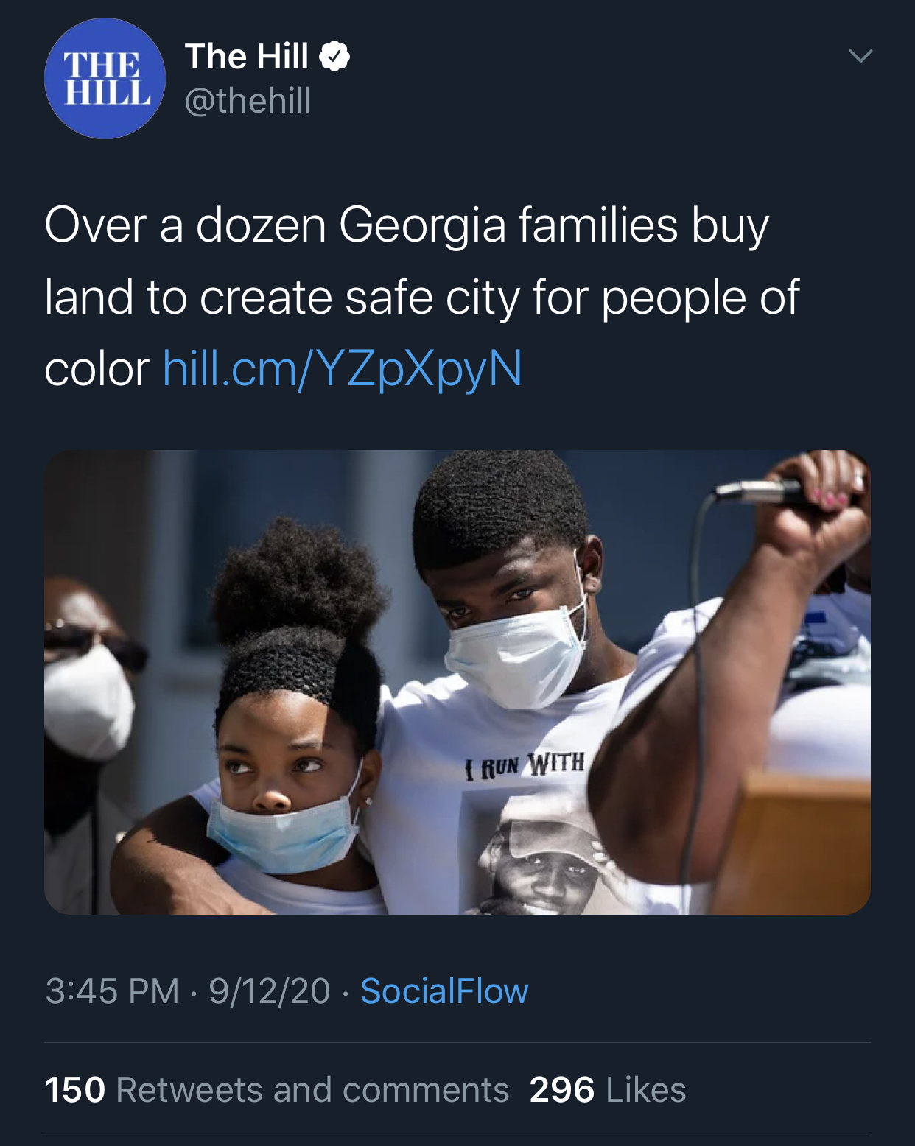Open The Hill profile avatar
The height and width of the screenshot is (1146, 915).
[x=105, y=79]
